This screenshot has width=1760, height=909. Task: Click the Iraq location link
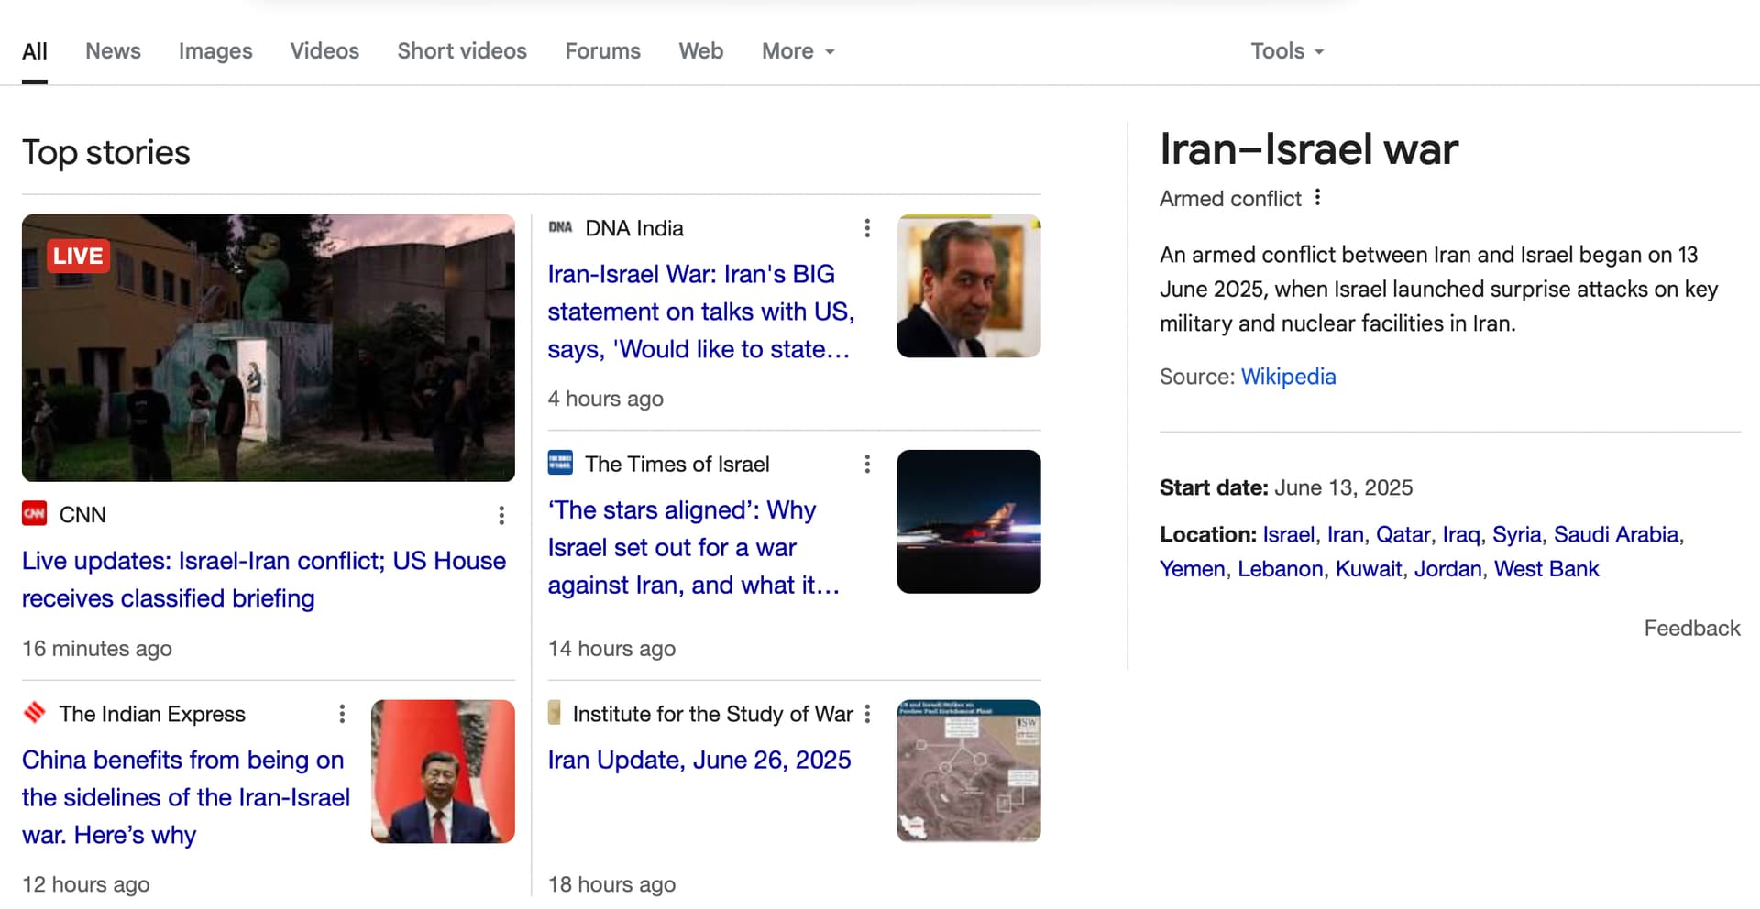[x=1460, y=534]
